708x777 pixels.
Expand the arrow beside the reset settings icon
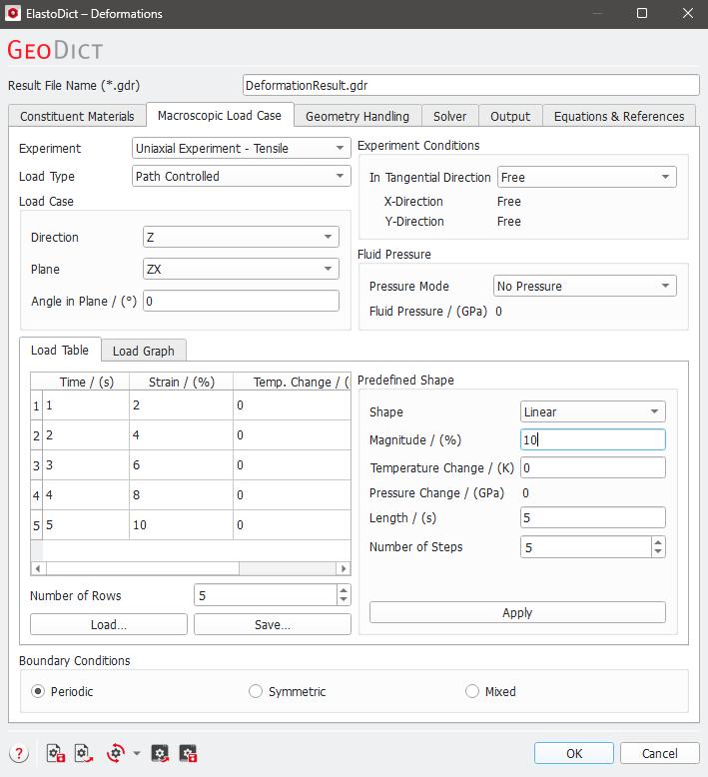pyautogui.click(x=136, y=754)
